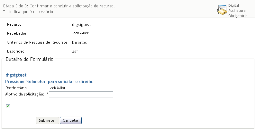
Task: Click Jack Miller next to Recebedor
Action: (80, 33)
